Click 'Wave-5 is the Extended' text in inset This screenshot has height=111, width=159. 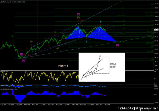pos(113,65)
